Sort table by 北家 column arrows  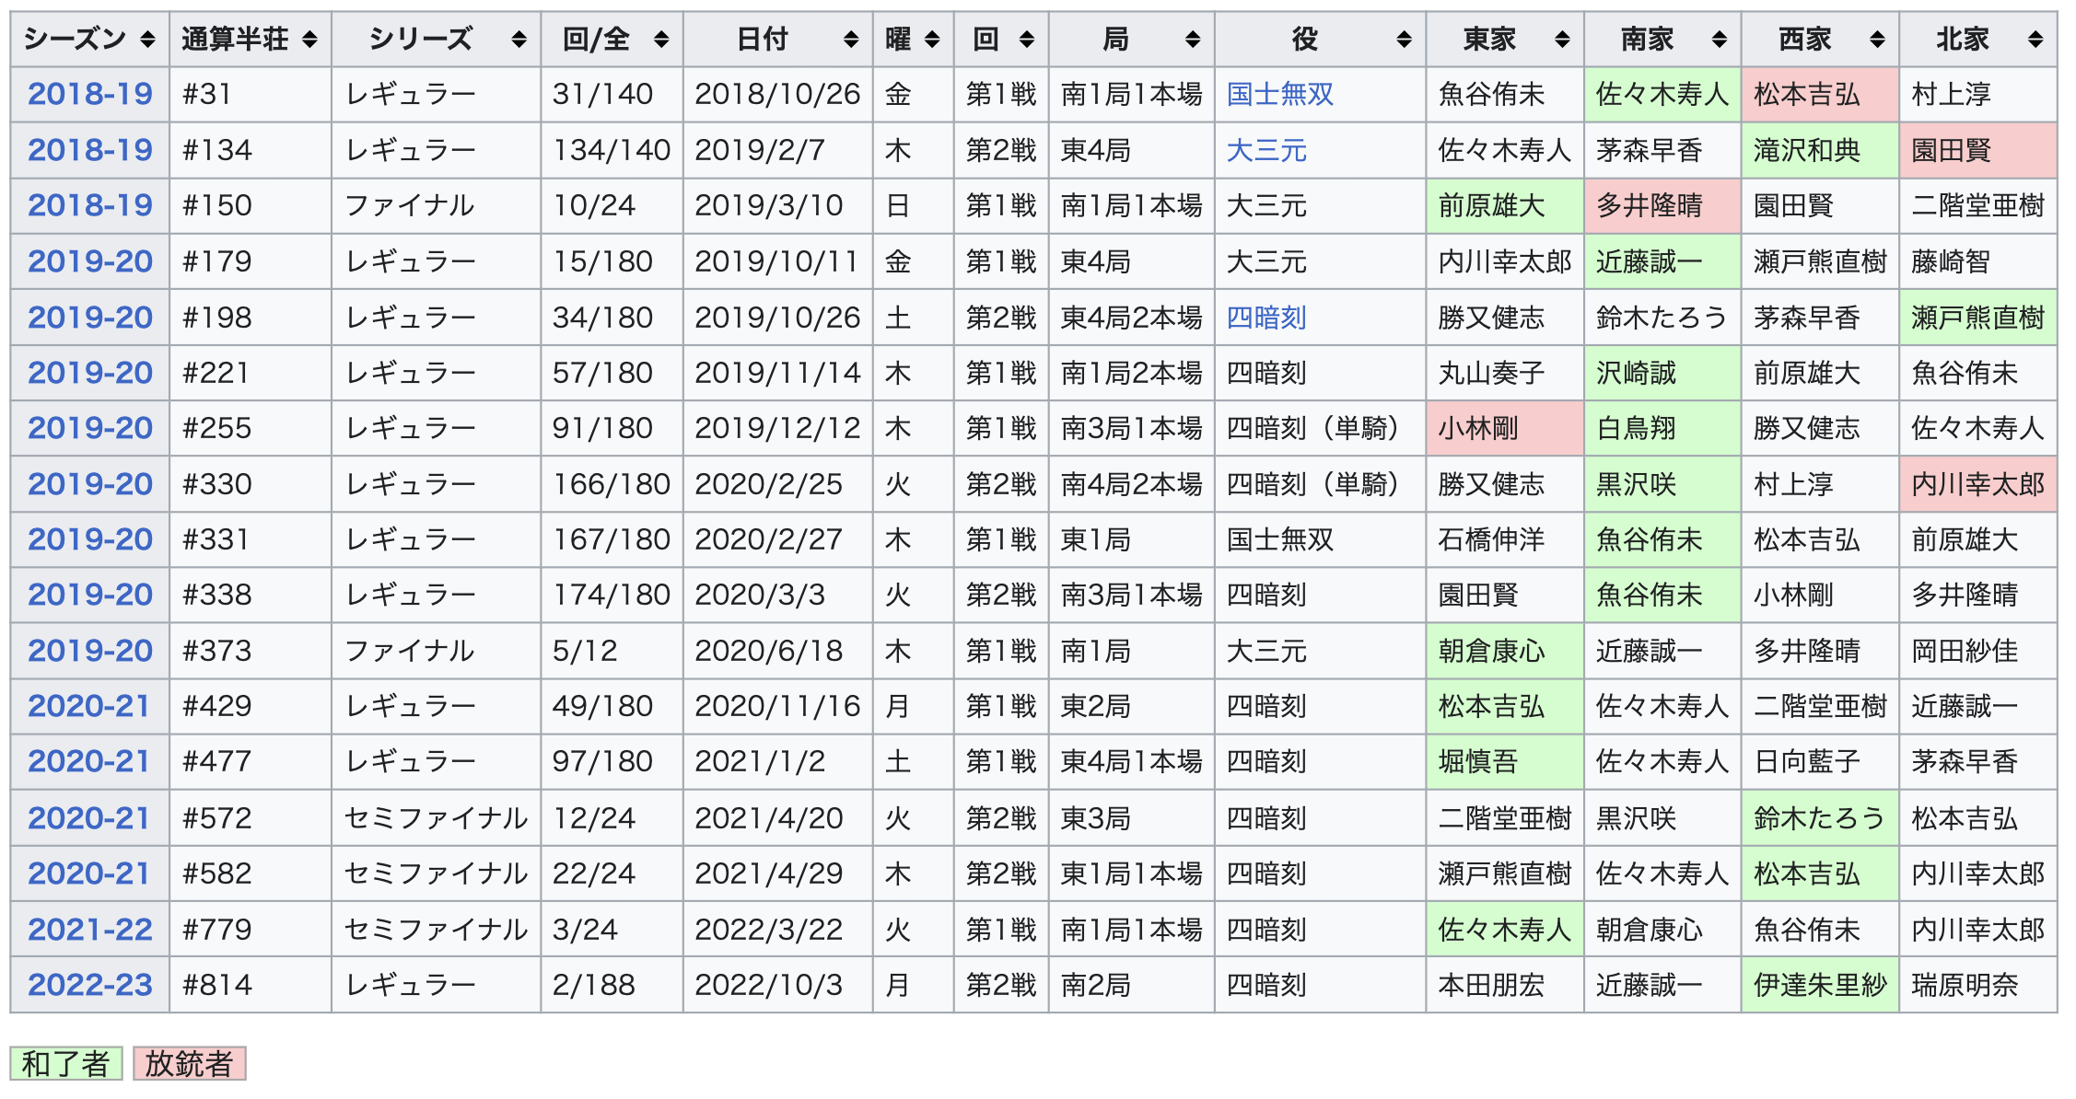click(2035, 40)
